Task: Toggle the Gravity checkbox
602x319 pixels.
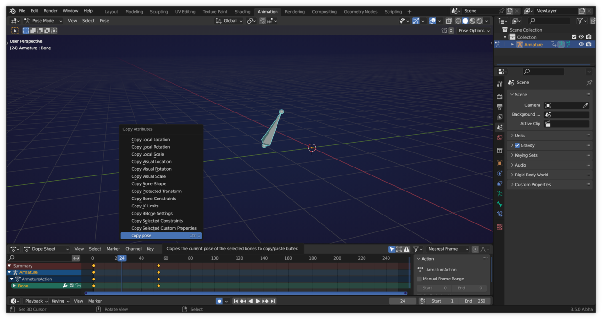Action: [517, 145]
